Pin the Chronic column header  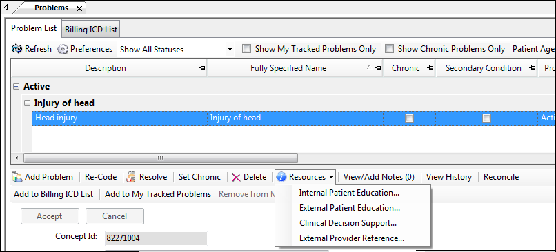[x=430, y=68]
